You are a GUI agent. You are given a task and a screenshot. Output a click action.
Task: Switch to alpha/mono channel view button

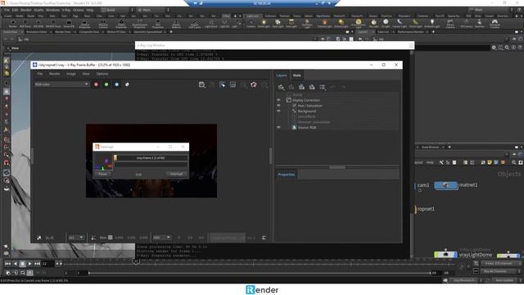[127, 84]
